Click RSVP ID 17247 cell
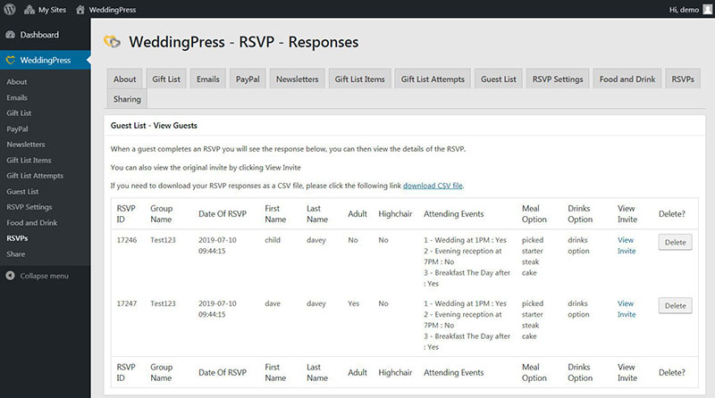The width and height of the screenshot is (715, 398). click(x=127, y=303)
